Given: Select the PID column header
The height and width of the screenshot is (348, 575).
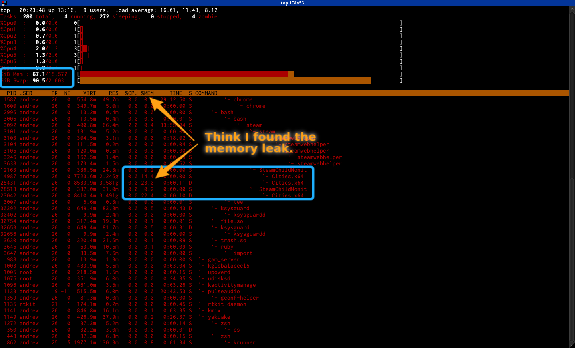Looking at the screenshot, I should click(x=12, y=93).
